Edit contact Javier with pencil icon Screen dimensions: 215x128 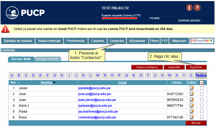192,88
